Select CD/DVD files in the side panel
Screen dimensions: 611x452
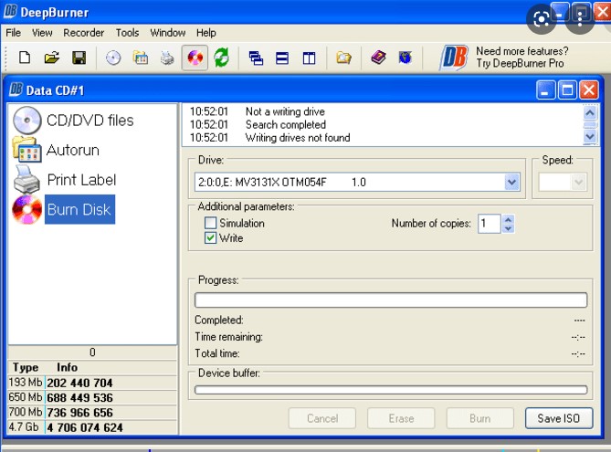[73, 121]
